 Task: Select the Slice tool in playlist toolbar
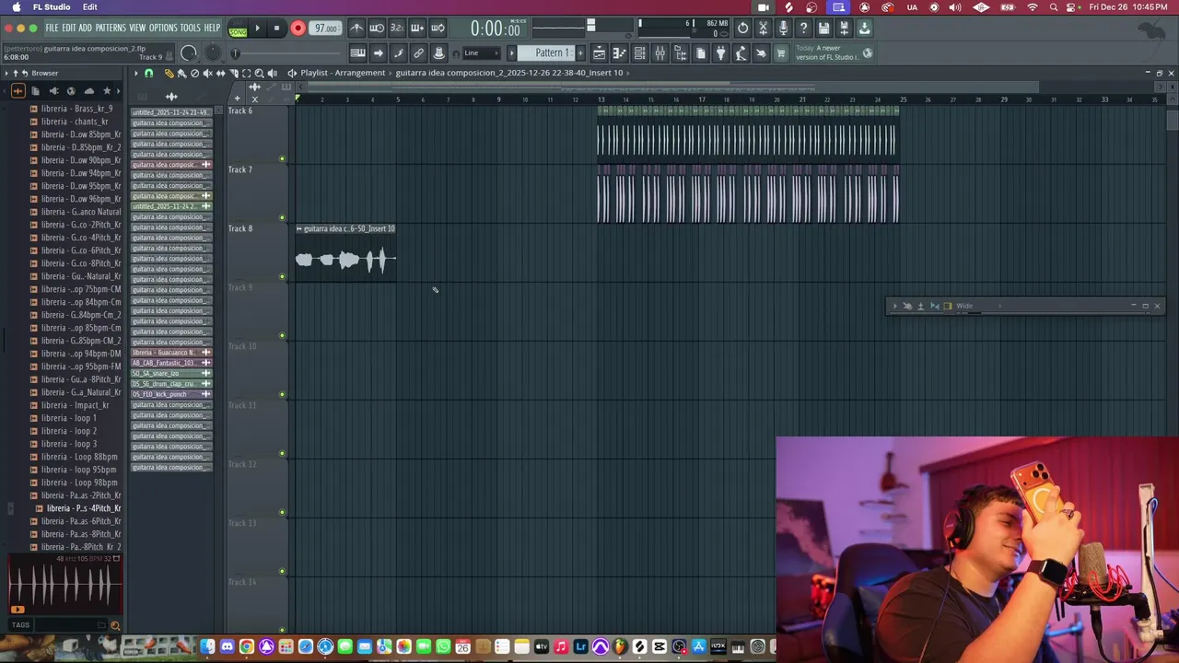coord(233,73)
